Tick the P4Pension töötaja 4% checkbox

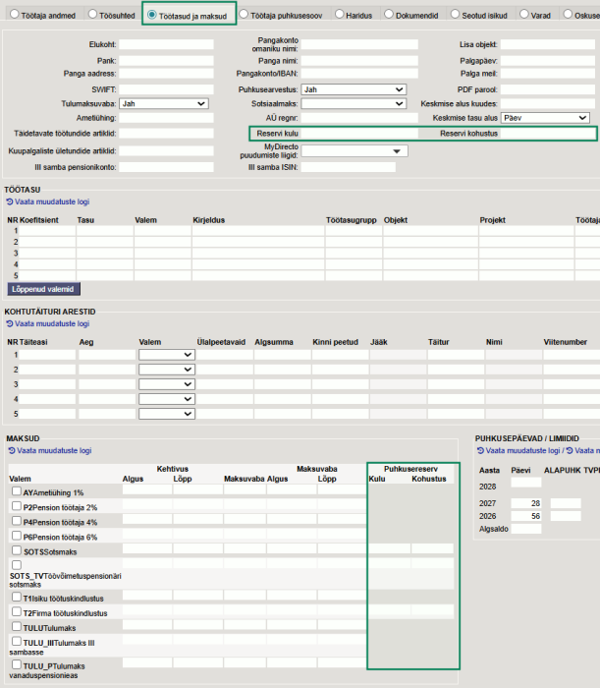click(x=17, y=521)
